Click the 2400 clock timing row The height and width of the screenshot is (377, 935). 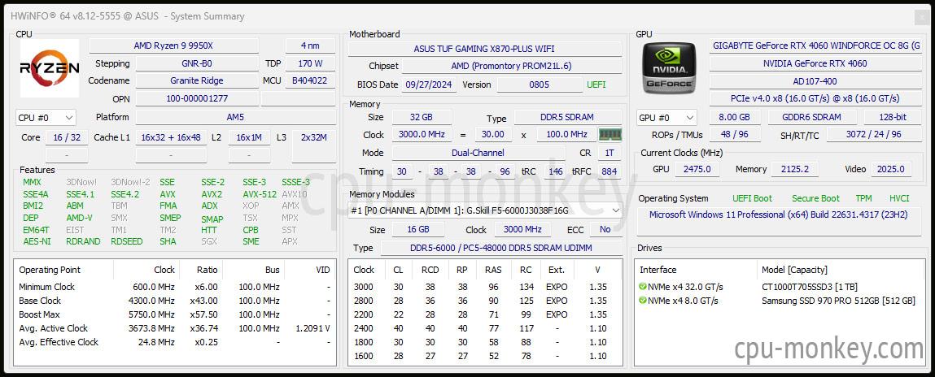(483, 328)
